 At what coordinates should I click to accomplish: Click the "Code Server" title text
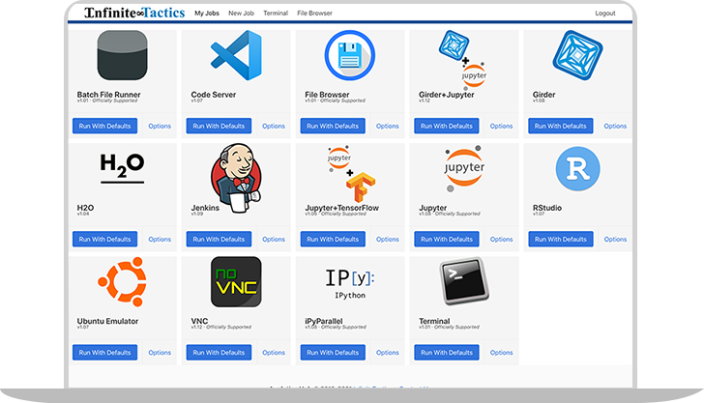point(214,95)
